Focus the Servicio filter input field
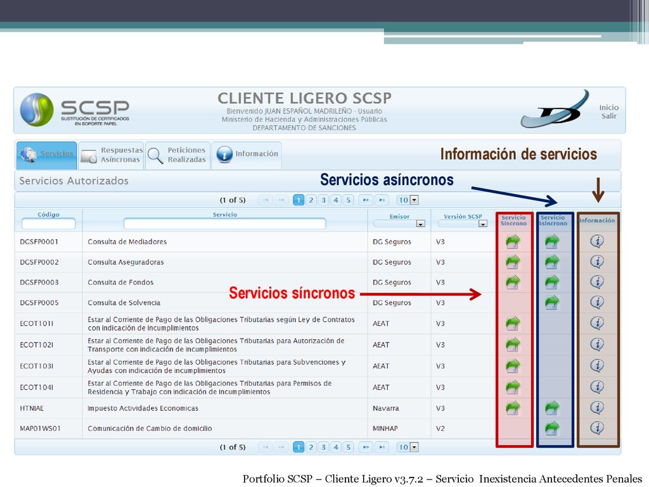Viewport: 649px width, 487px height. [x=225, y=224]
